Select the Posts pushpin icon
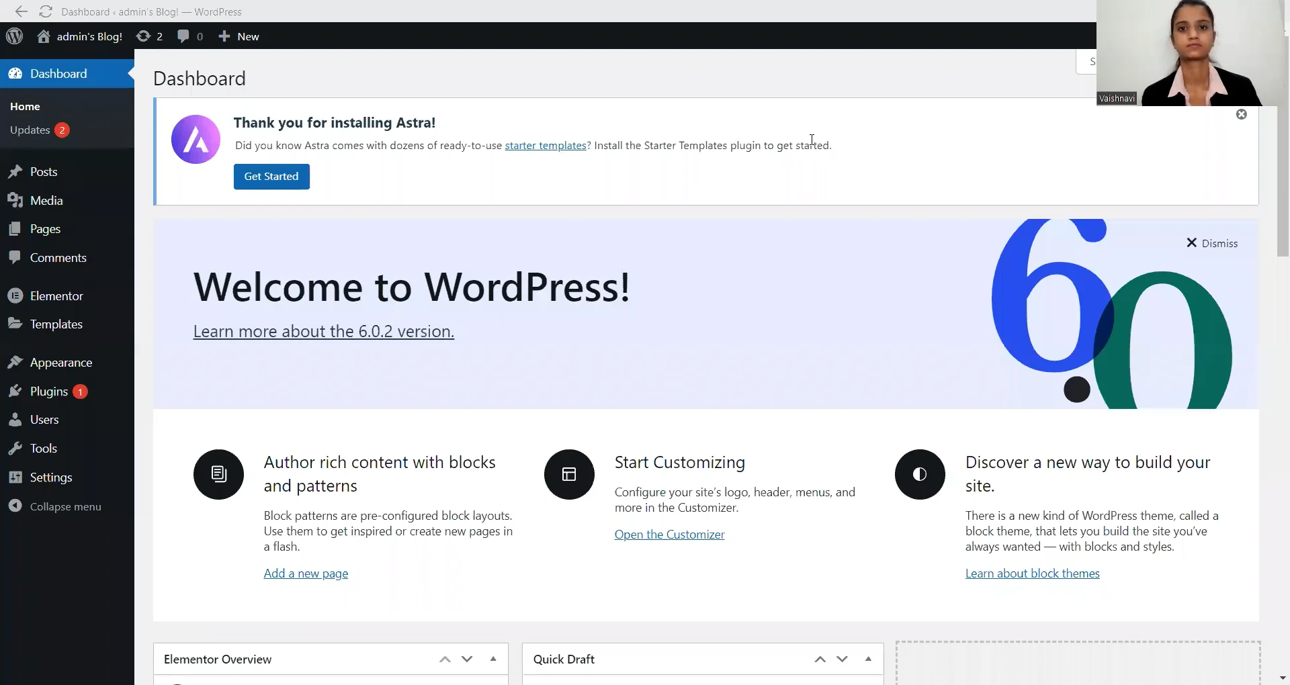This screenshot has height=685, width=1290. pos(15,172)
